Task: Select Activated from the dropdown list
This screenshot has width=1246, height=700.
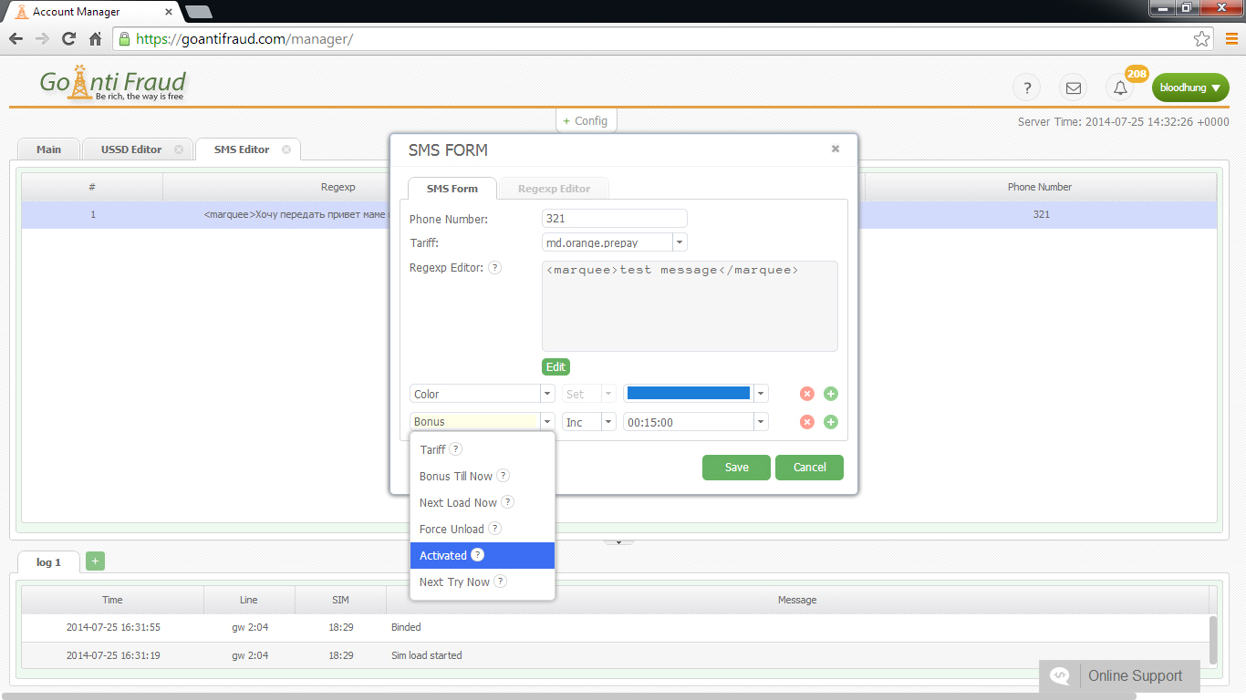Action: (x=443, y=555)
